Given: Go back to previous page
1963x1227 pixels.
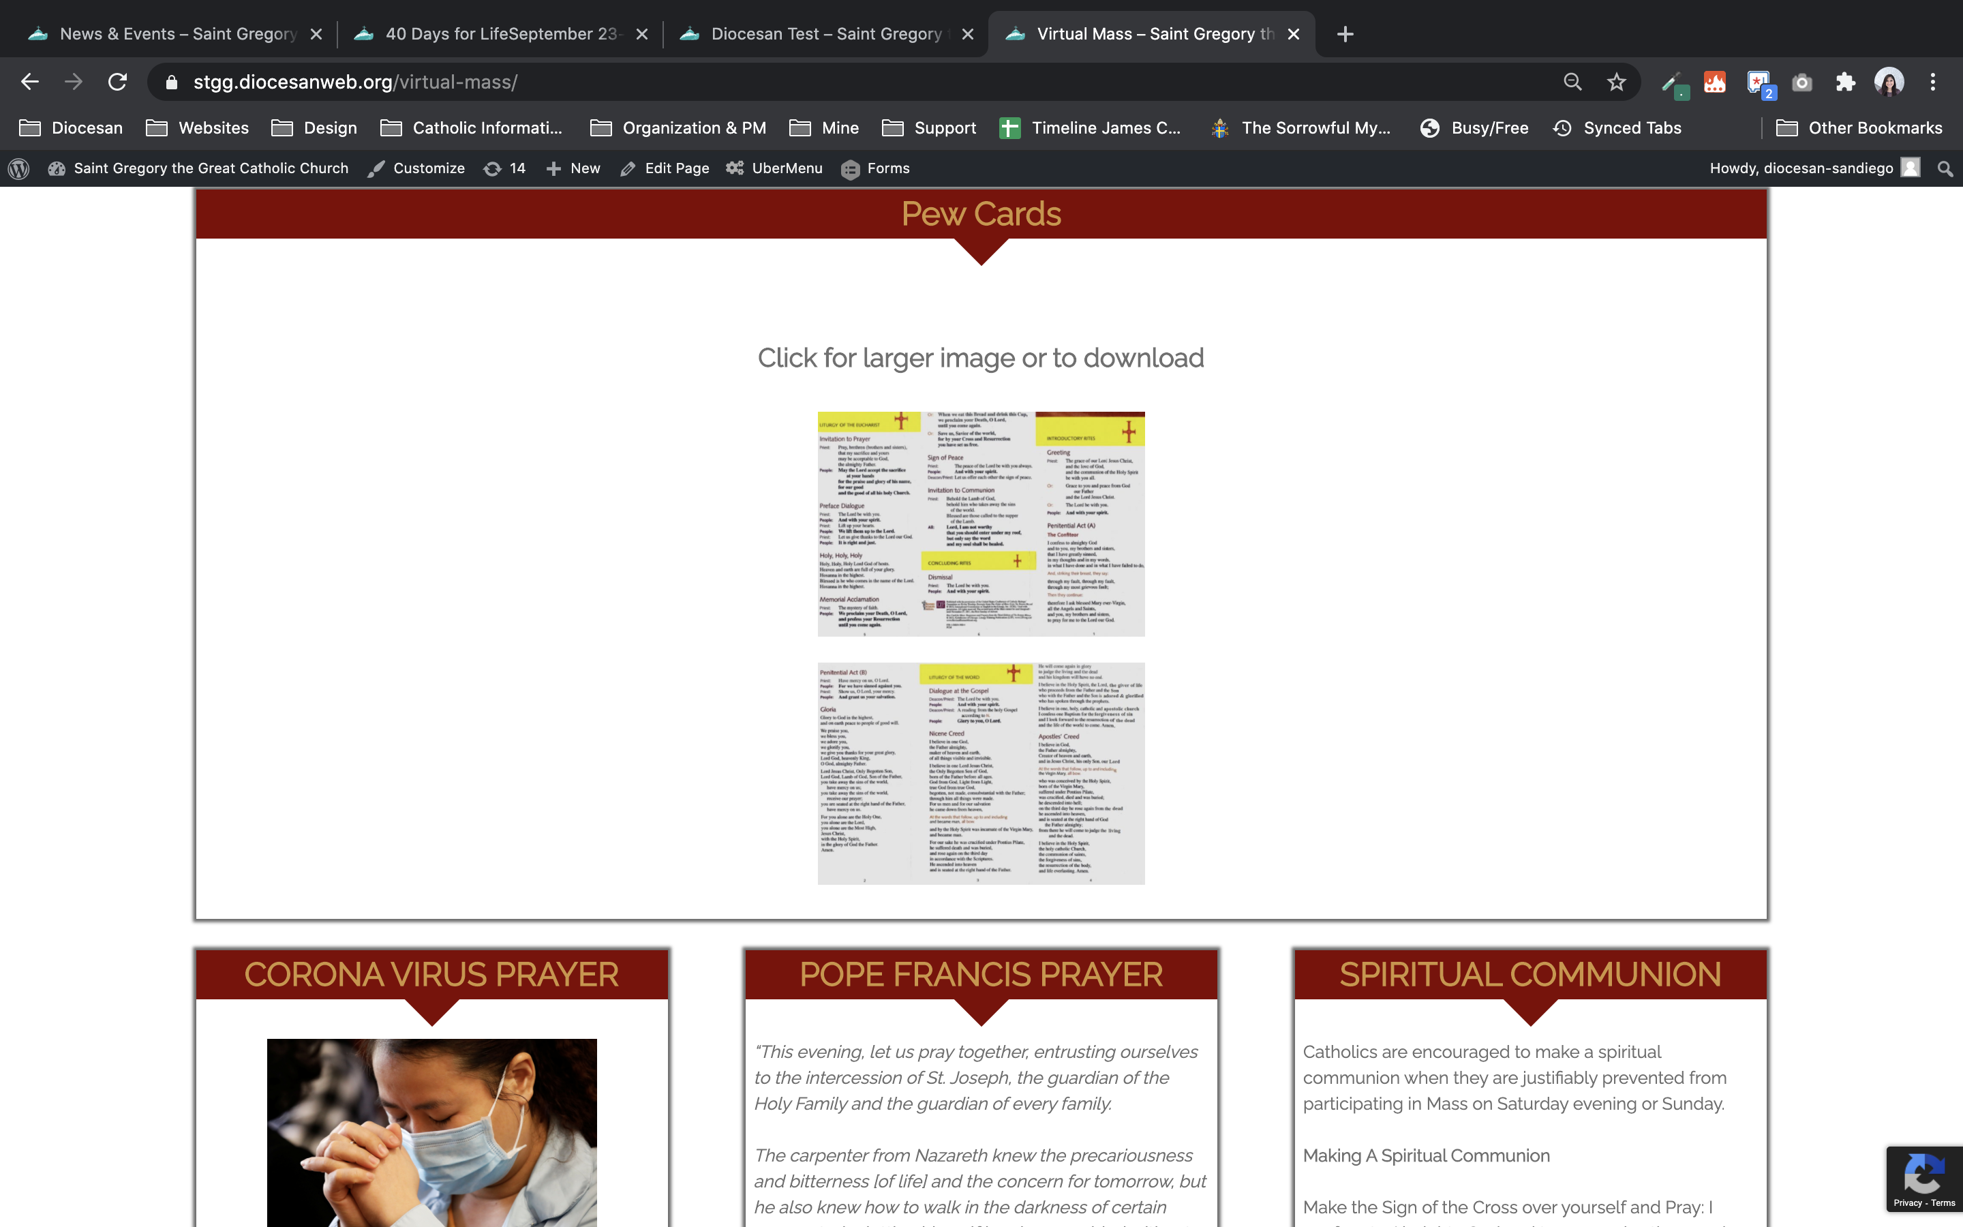Looking at the screenshot, I should [x=30, y=82].
